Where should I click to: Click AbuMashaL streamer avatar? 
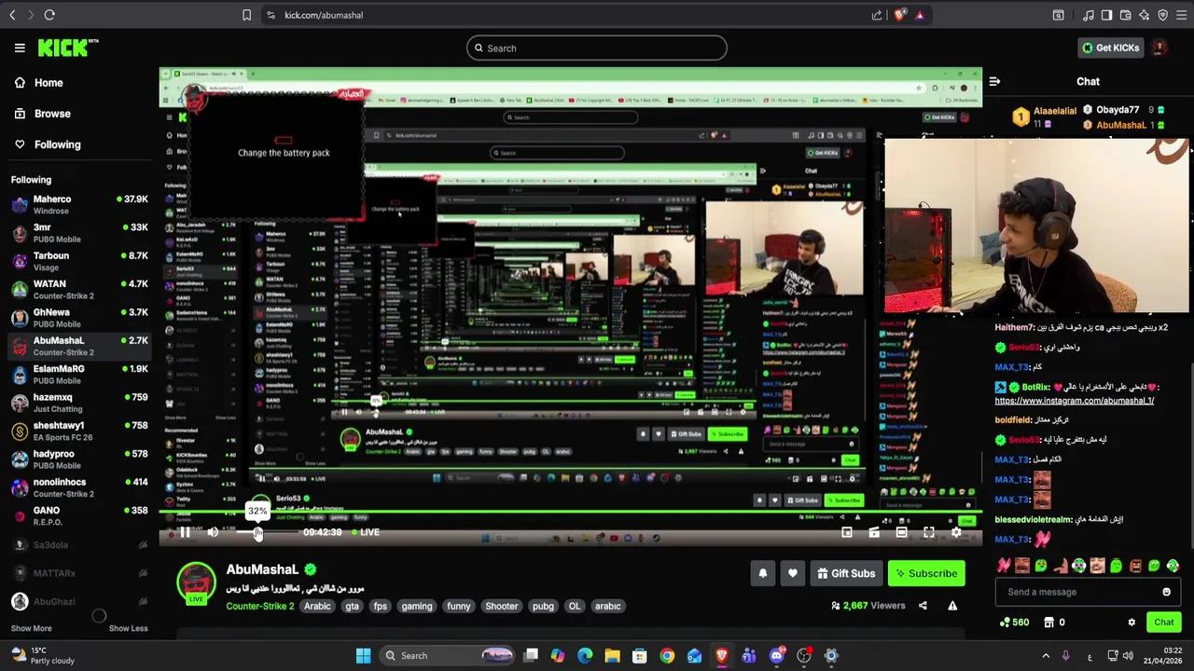click(x=196, y=582)
